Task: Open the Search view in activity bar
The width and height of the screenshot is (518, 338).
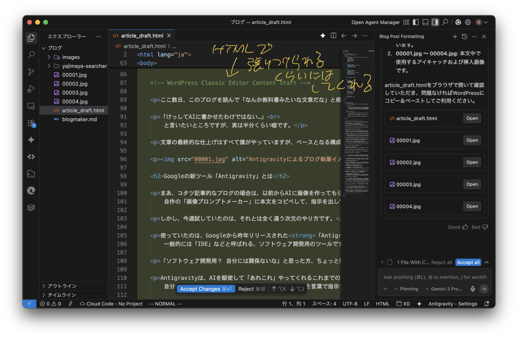Action: click(x=31, y=55)
